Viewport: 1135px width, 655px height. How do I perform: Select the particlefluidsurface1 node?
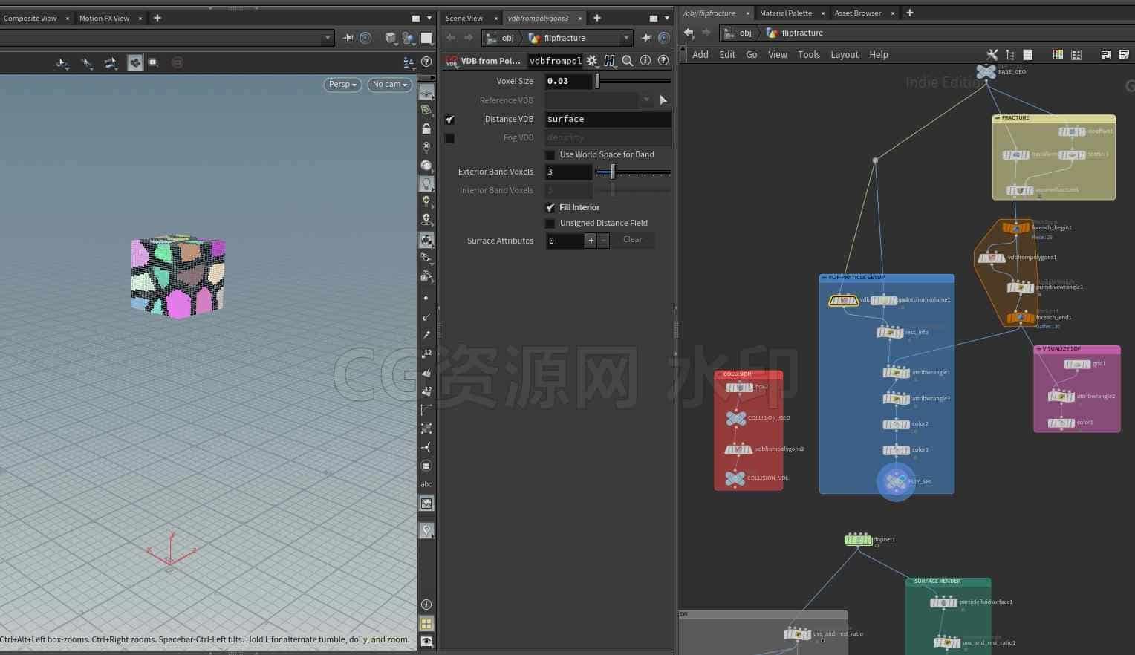[943, 602]
